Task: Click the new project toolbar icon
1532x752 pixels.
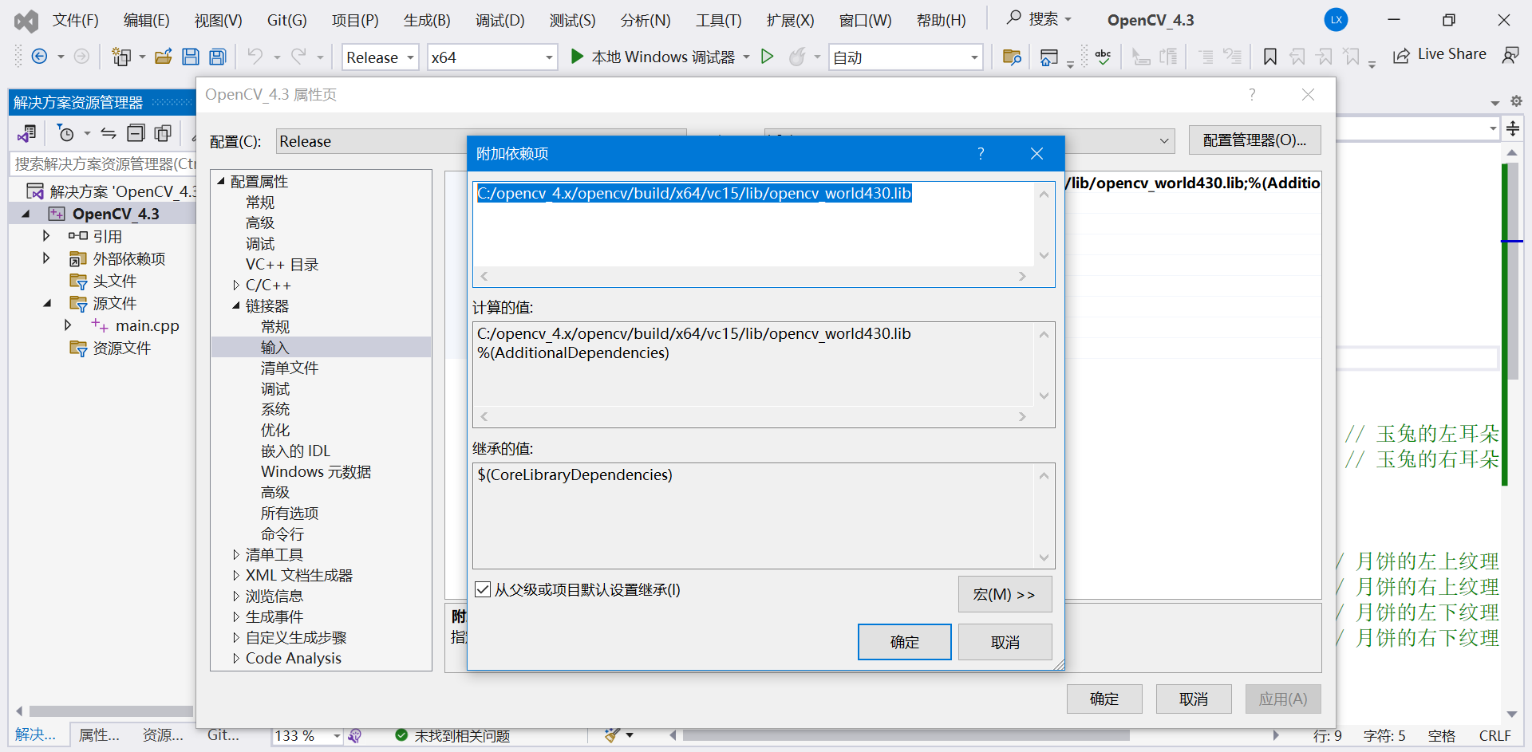Action: tap(121, 57)
